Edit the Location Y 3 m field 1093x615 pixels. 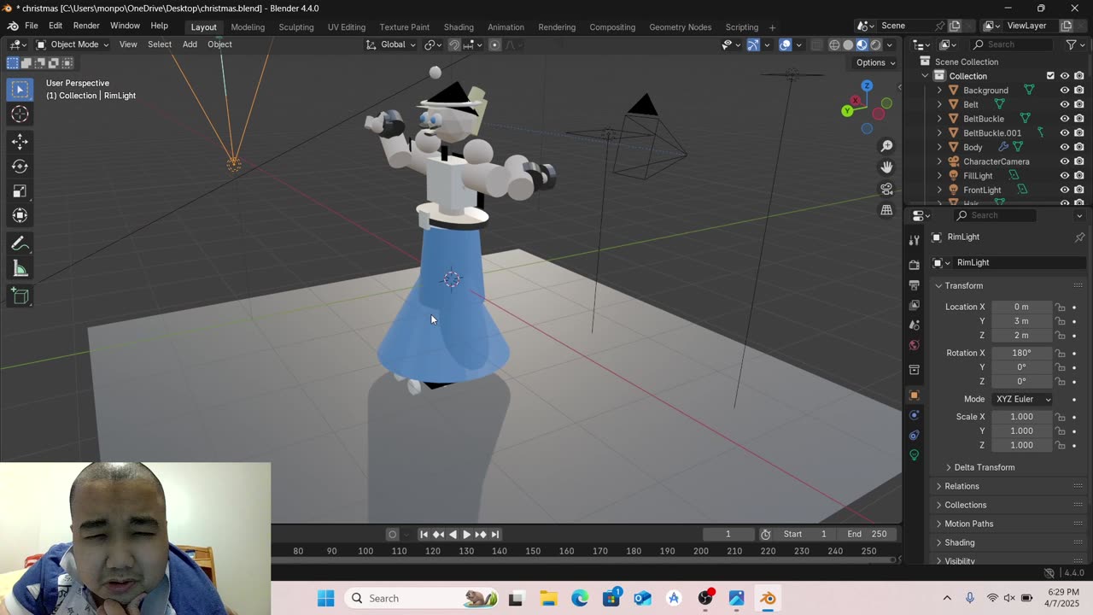(1021, 321)
